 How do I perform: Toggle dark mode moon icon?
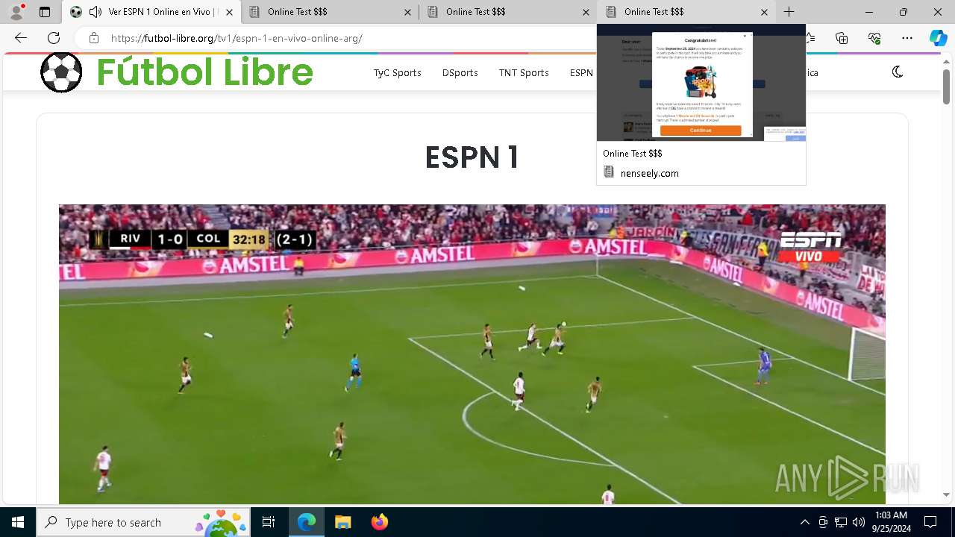898,72
